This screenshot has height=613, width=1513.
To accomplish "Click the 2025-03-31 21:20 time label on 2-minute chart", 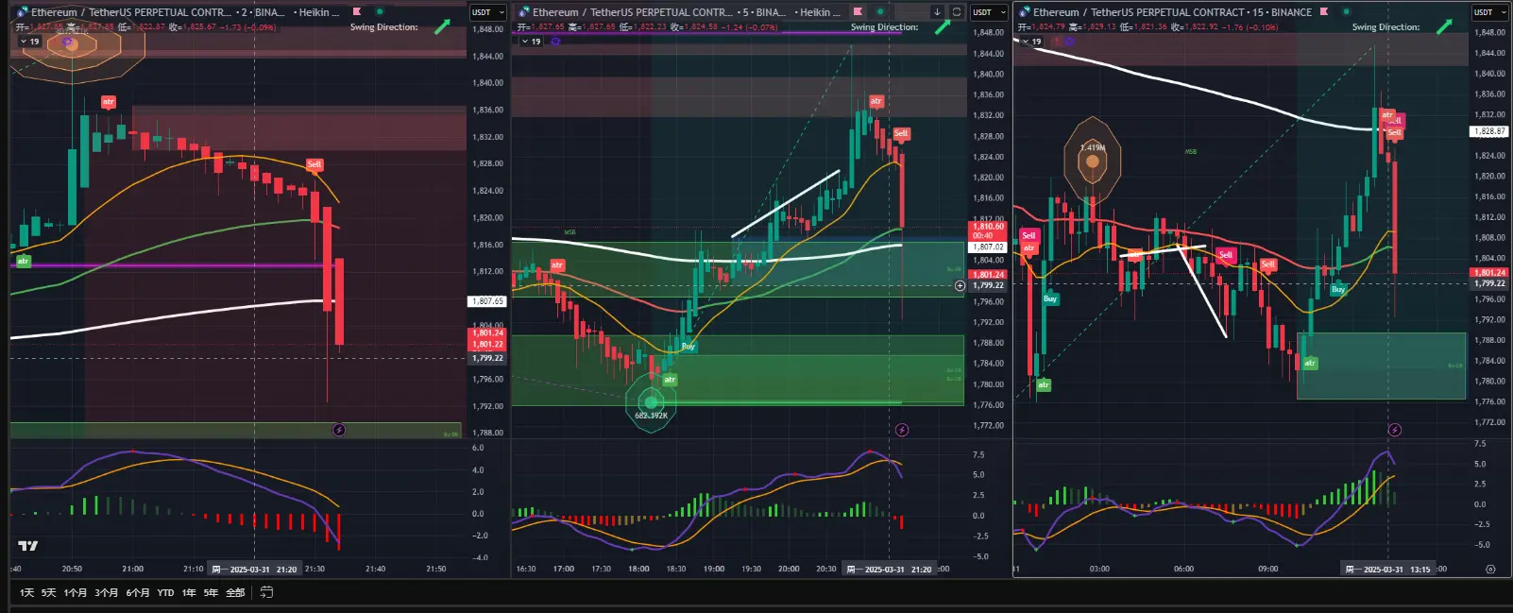I will (x=254, y=569).
